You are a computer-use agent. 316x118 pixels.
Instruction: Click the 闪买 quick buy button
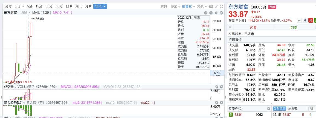[x=253, y=27]
